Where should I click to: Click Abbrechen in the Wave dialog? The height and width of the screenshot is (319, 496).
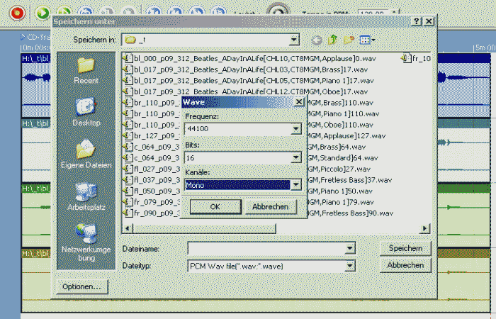click(270, 206)
